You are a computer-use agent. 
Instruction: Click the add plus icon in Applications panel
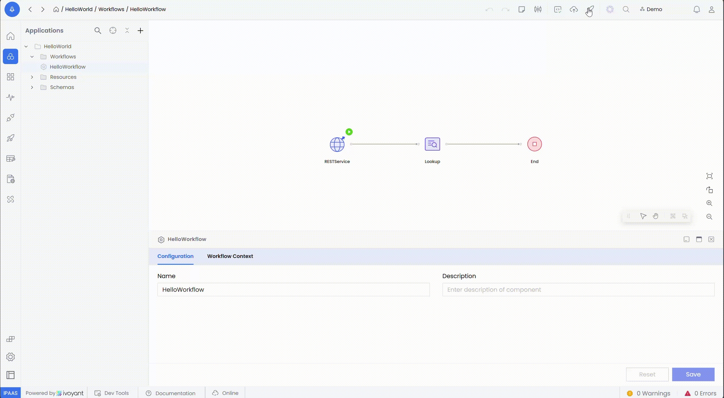click(140, 30)
